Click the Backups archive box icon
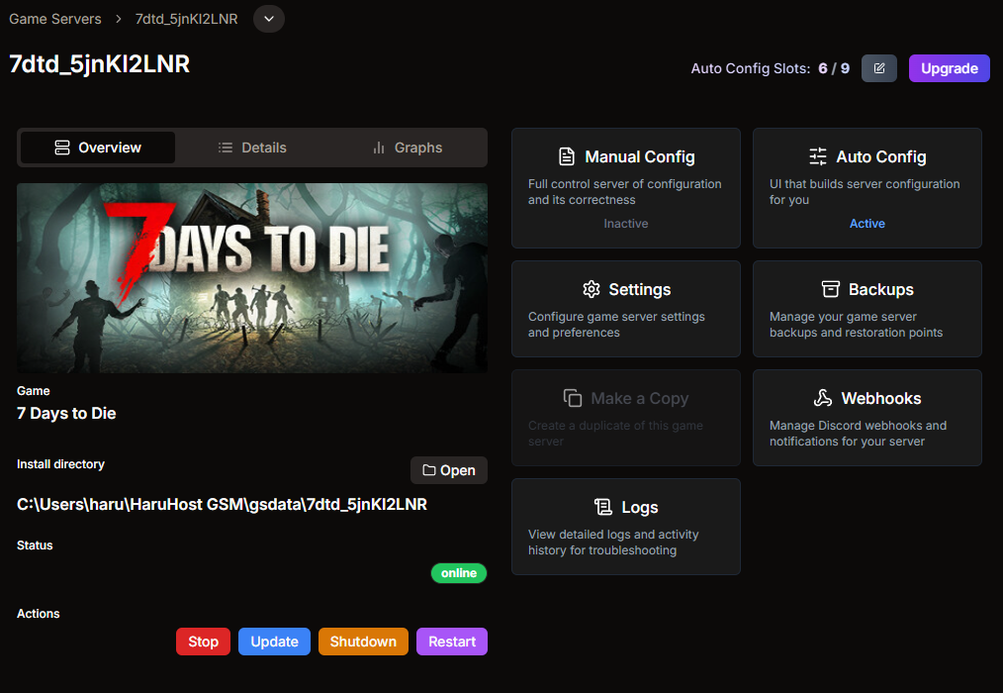 [830, 289]
